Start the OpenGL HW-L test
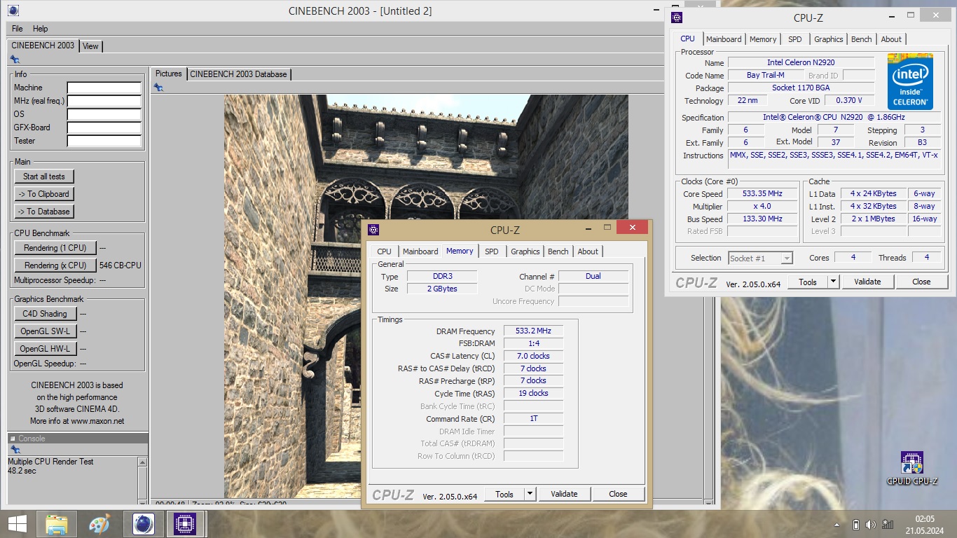Image resolution: width=957 pixels, height=538 pixels. pyautogui.click(x=45, y=349)
